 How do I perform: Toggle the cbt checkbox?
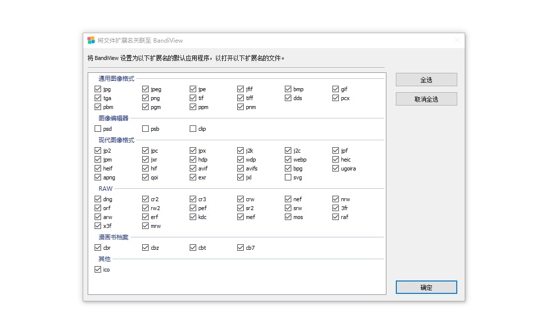click(x=193, y=247)
